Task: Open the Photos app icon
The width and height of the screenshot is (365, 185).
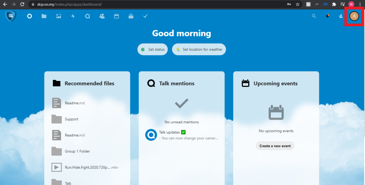Action: pyautogui.click(x=58, y=16)
